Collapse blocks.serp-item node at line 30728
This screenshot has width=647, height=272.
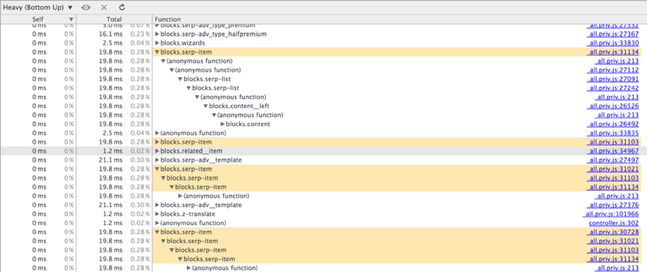[157, 232]
